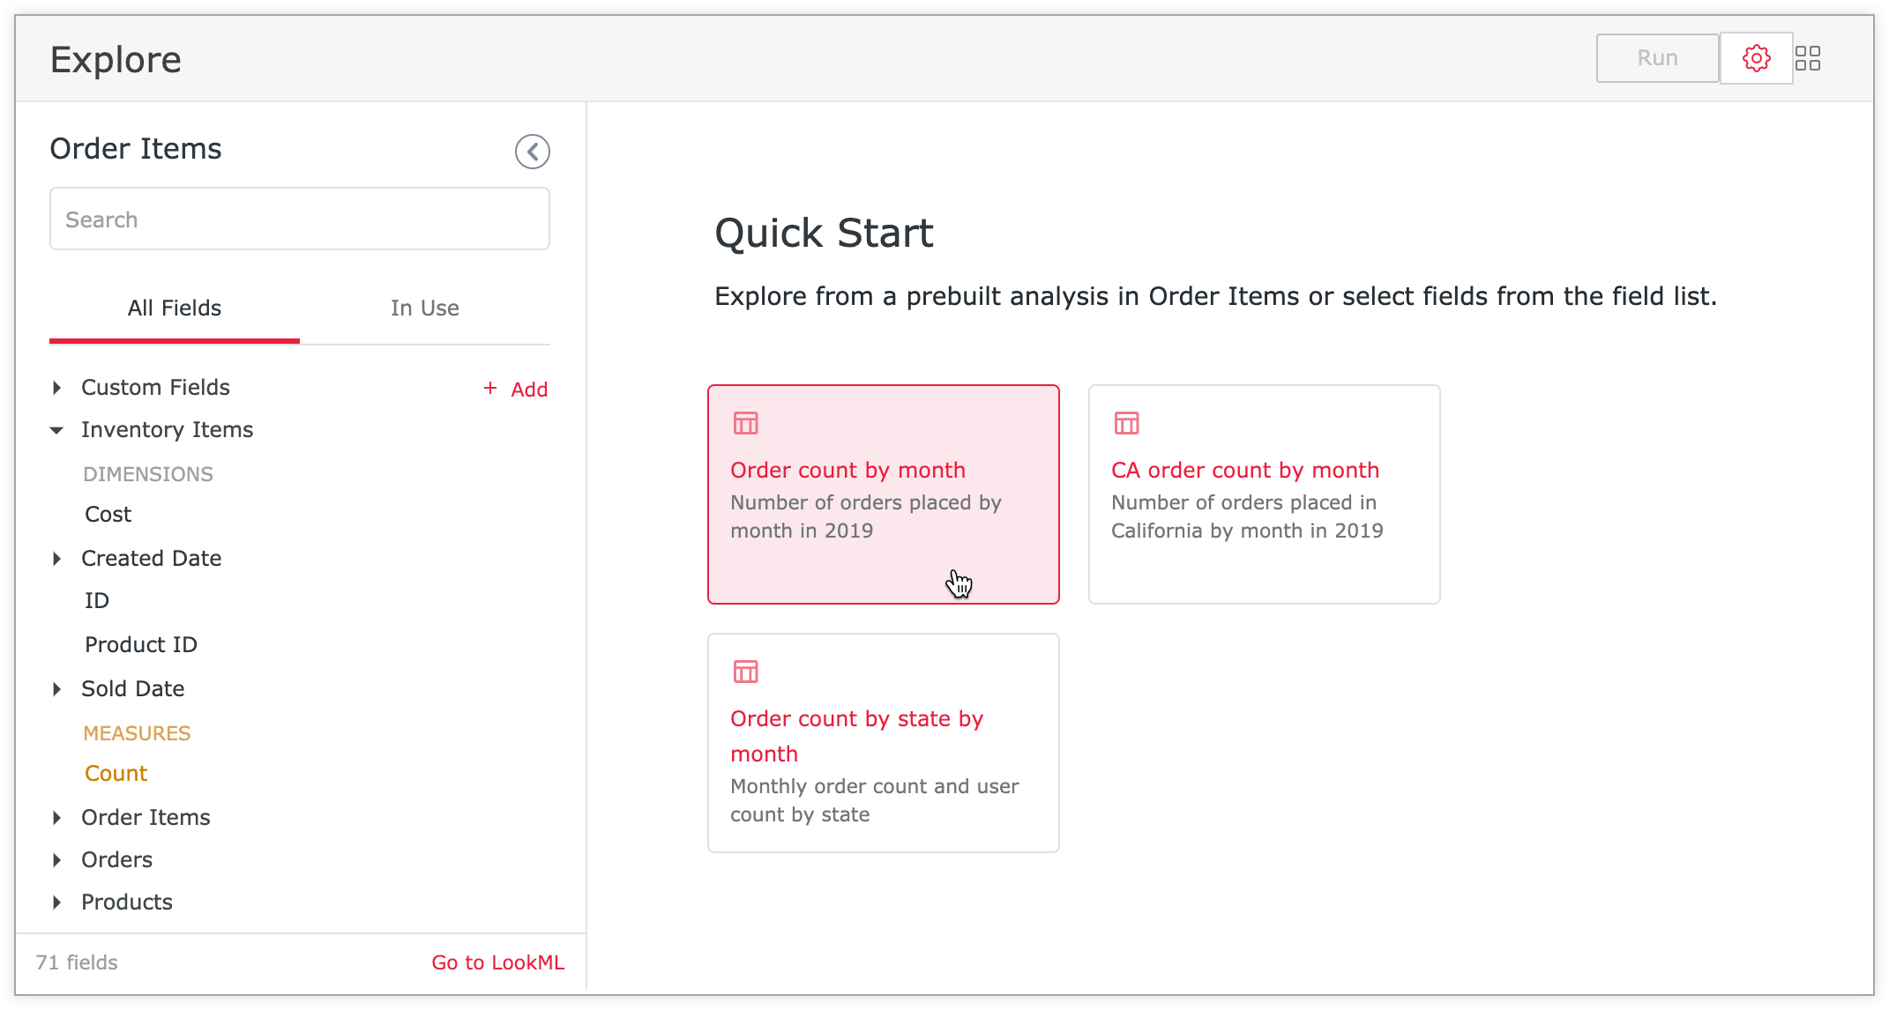
Task: Switch to the In Use tab
Action: [x=423, y=307]
